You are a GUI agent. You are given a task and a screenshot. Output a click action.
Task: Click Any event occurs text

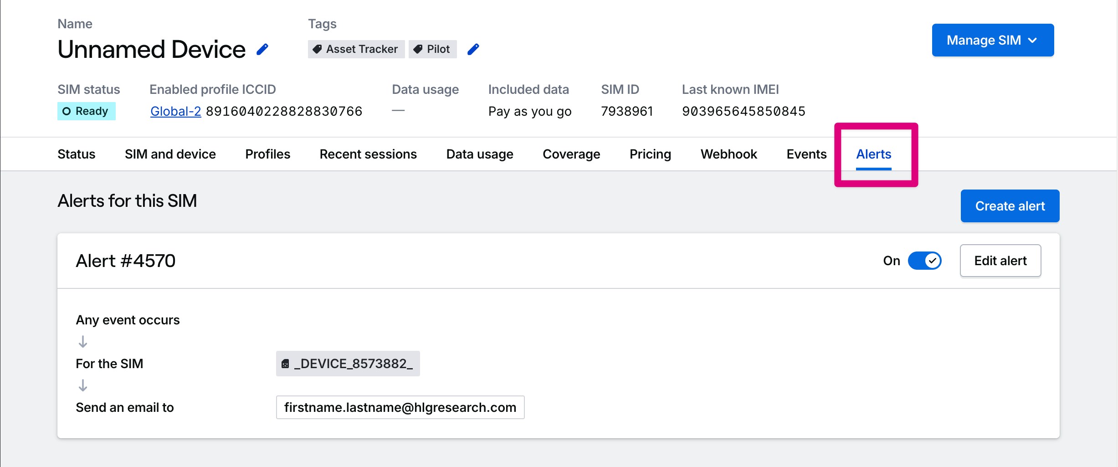coord(128,320)
